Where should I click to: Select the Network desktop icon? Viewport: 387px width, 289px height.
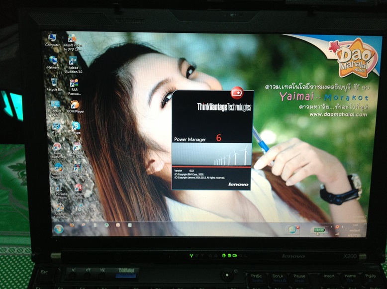tap(53, 63)
